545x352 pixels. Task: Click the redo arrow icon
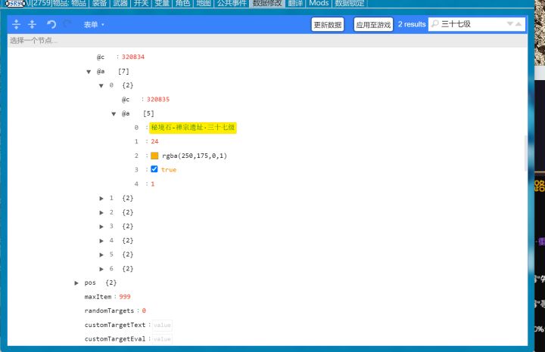point(68,25)
